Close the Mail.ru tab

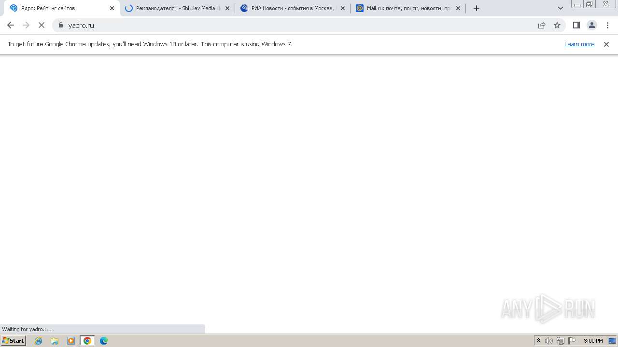tap(458, 8)
